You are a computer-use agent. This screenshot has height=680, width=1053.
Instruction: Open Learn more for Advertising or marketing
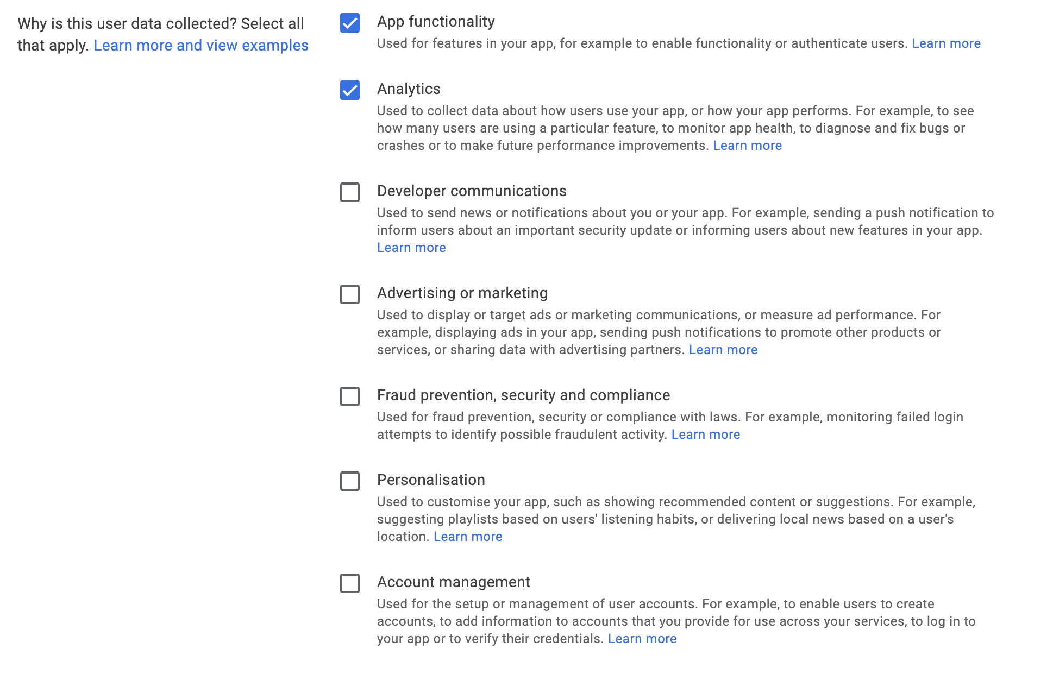pyautogui.click(x=723, y=350)
